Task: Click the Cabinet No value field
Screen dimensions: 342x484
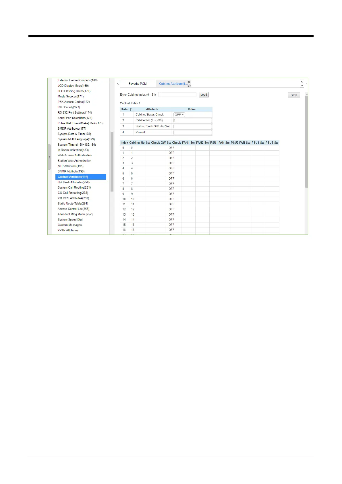Action: pyautogui.click(x=192, y=120)
